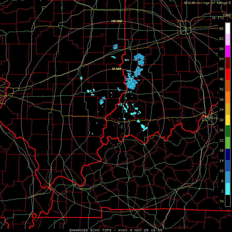
Task: Click the 18 value on the scale
Action: coord(221,151)
